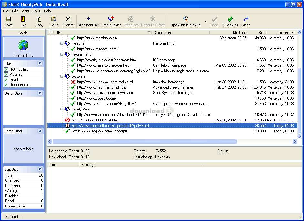304x221 pixels.
Task: Click the scroll up arrow of link list
Action: pos(299,32)
